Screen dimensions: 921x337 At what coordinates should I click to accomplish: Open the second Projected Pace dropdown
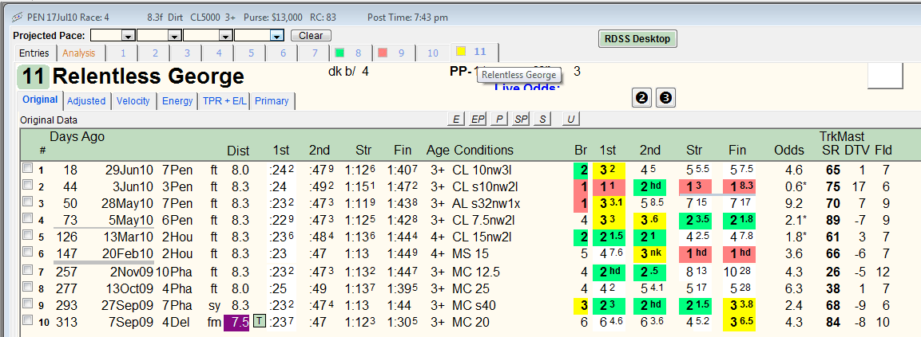click(x=174, y=36)
